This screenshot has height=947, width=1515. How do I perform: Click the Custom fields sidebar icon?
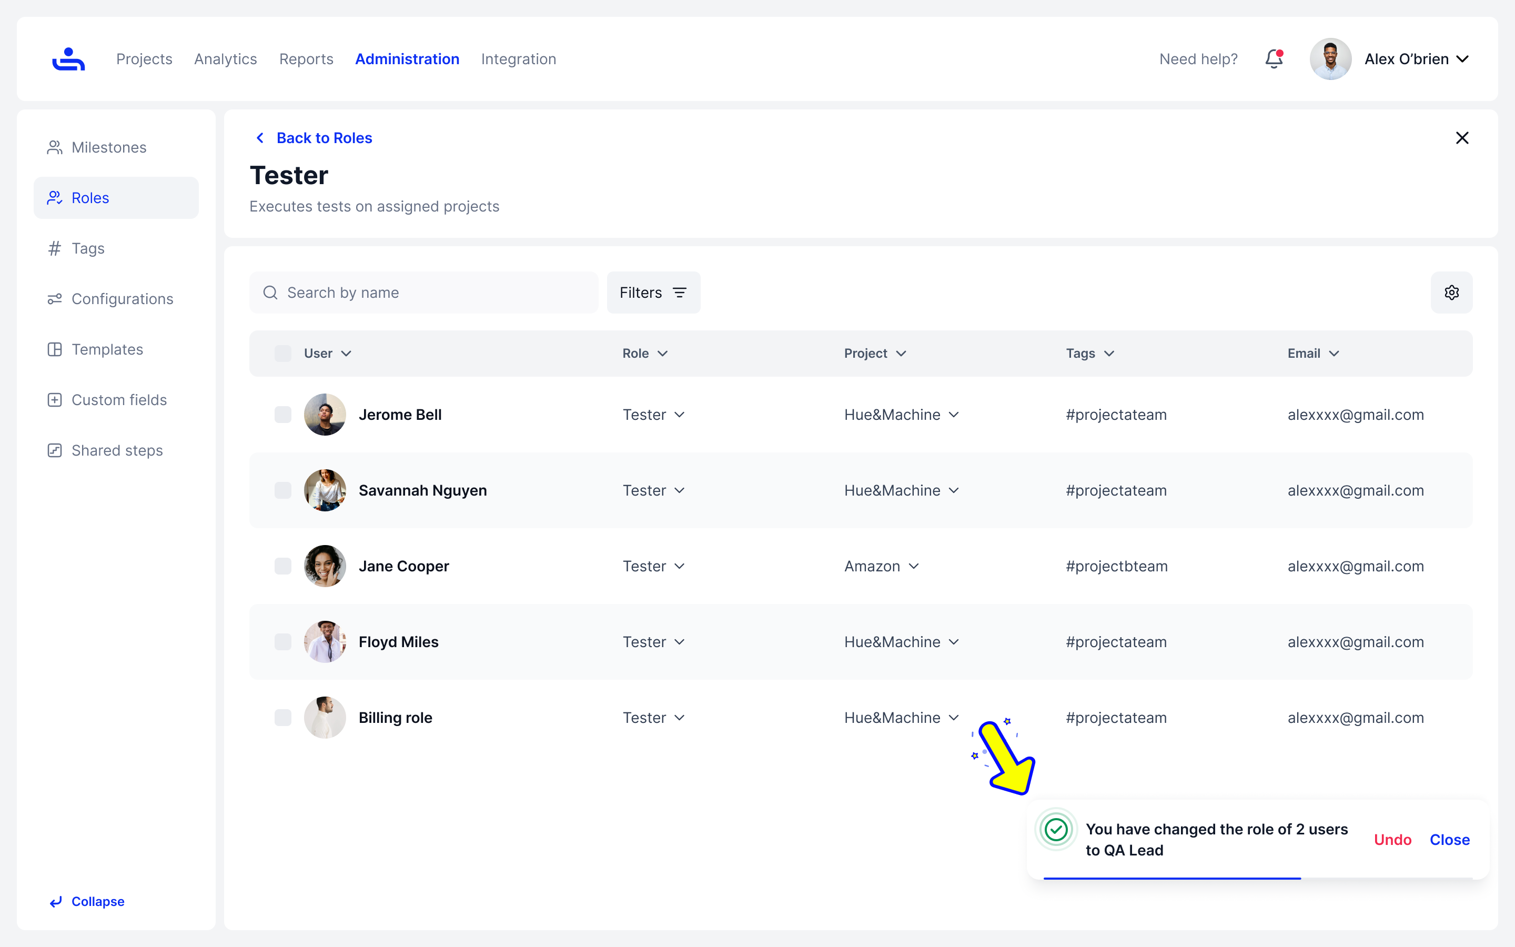pos(55,400)
